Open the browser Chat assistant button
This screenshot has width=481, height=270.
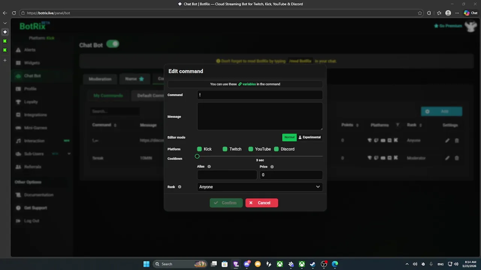click(470, 13)
